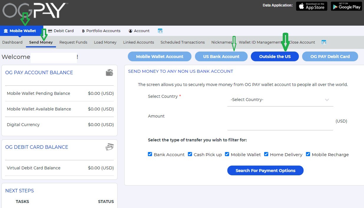
Task: Click the icon after the Account tab
Action: [x=160, y=31]
